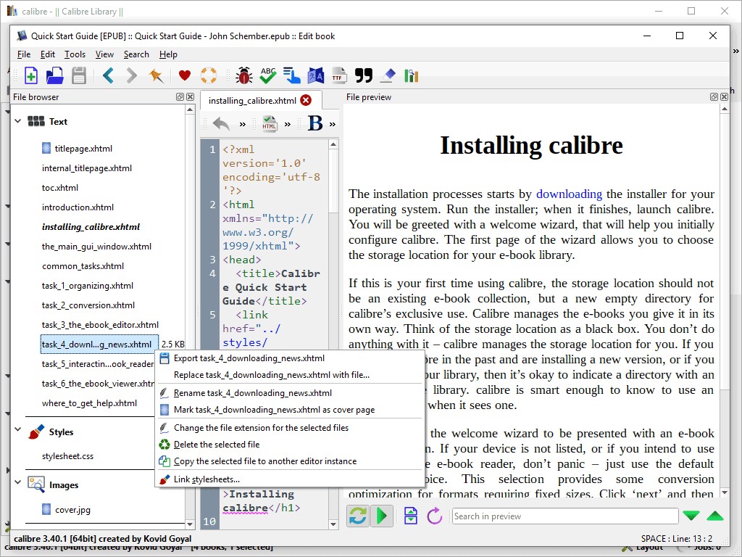Go forward with the gray right arrow
This screenshot has height=557, width=742.
point(132,75)
